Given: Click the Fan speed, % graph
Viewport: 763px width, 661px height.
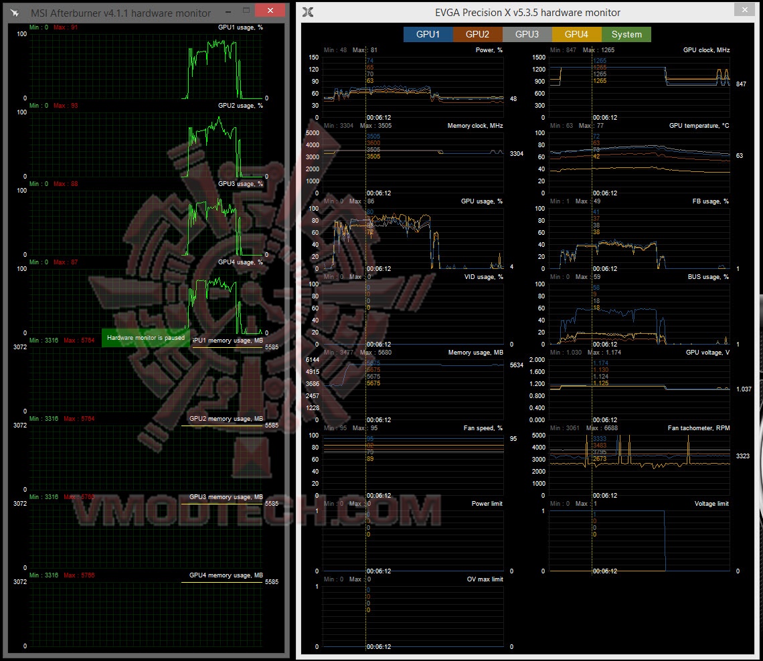Looking at the screenshot, I should pos(414,466).
